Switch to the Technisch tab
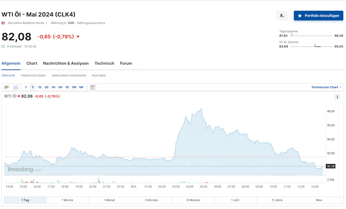The width and height of the screenshot is (346, 209). coord(104,63)
